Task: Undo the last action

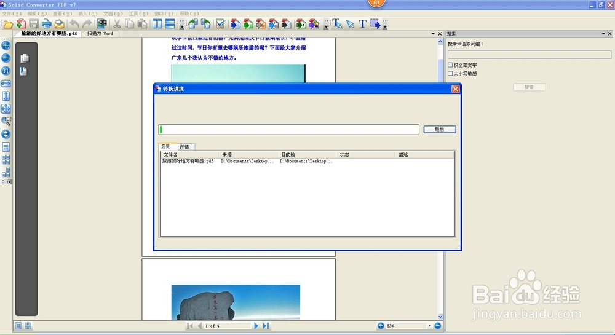Action: (74, 24)
